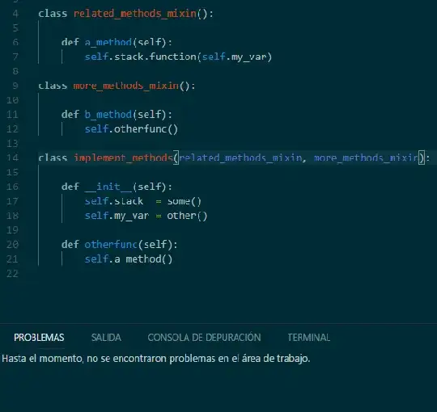Click other() call on line 18

pyautogui.click(x=187, y=216)
